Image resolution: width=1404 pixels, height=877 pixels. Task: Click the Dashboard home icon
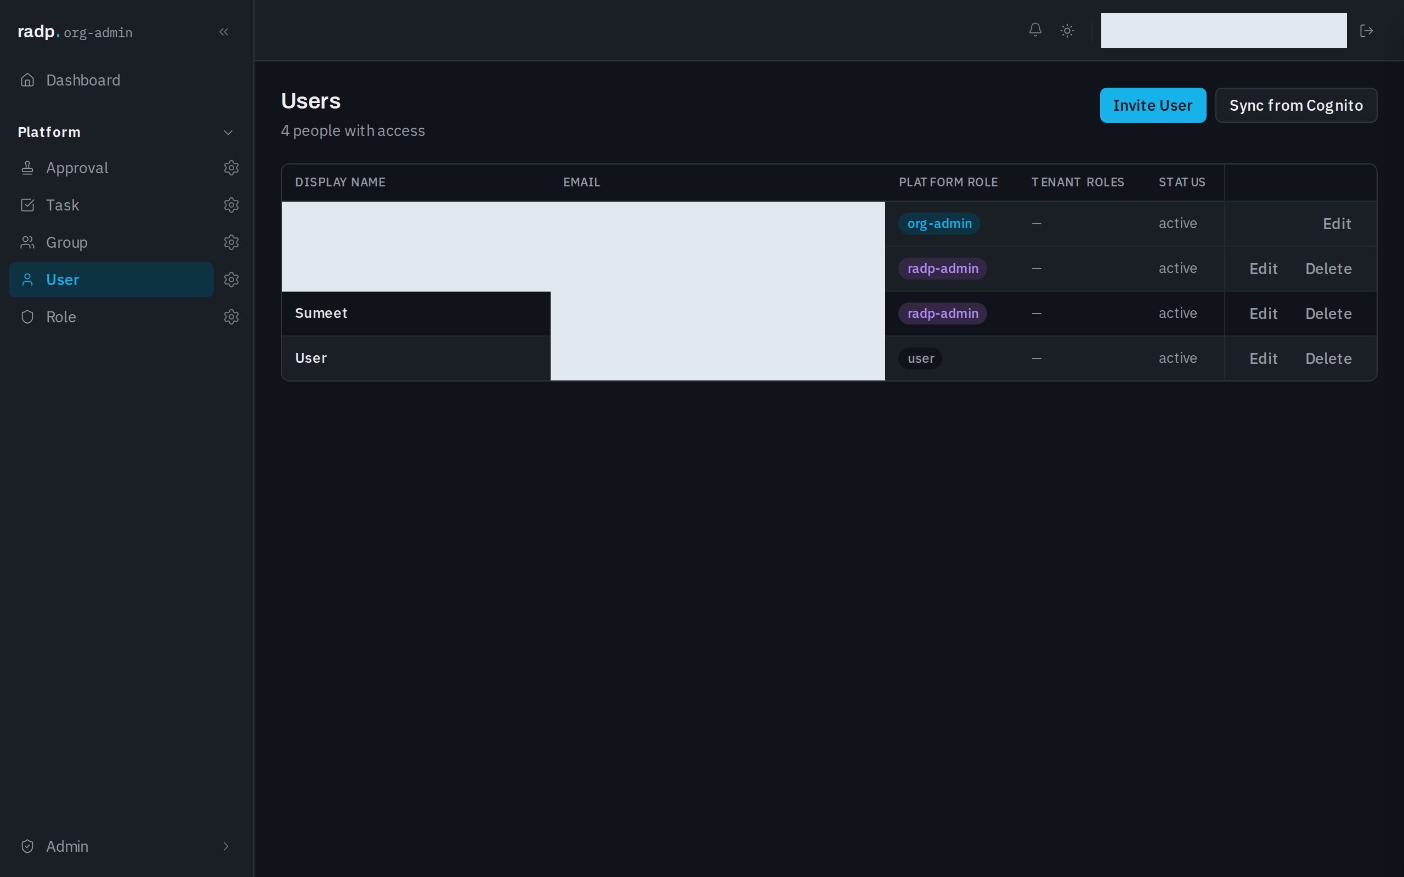click(x=27, y=80)
